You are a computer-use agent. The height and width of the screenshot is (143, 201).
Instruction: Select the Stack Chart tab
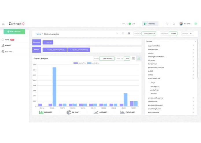click(128, 112)
